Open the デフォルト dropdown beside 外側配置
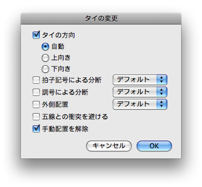 pyautogui.click(x=140, y=104)
